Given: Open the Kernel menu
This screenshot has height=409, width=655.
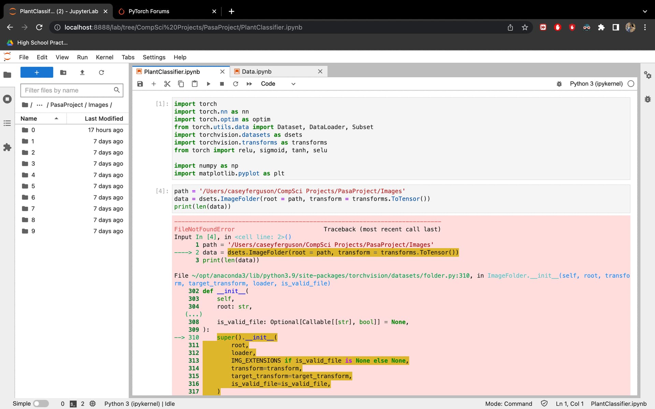Looking at the screenshot, I should pyautogui.click(x=105, y=57).
